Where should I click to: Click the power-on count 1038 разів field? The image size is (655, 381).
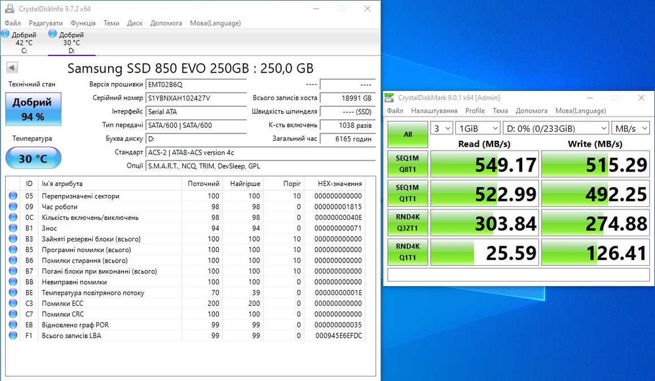click(x=348, y=125)
